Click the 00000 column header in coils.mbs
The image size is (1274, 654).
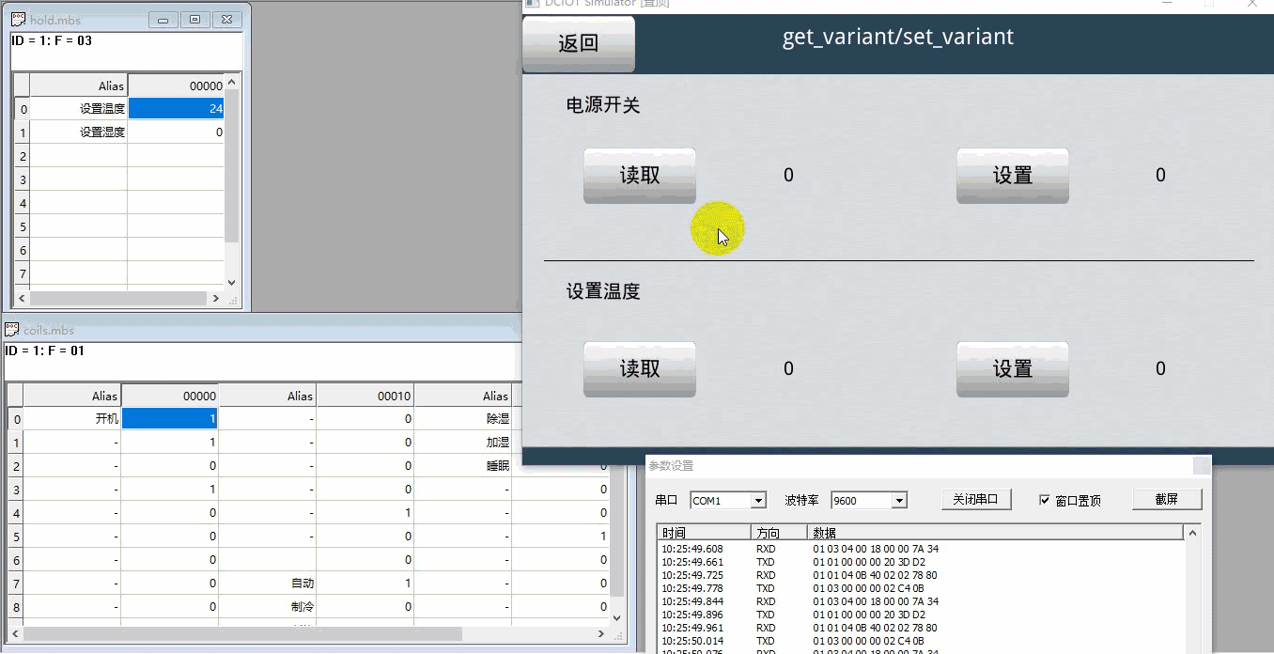tap(170, 396)
